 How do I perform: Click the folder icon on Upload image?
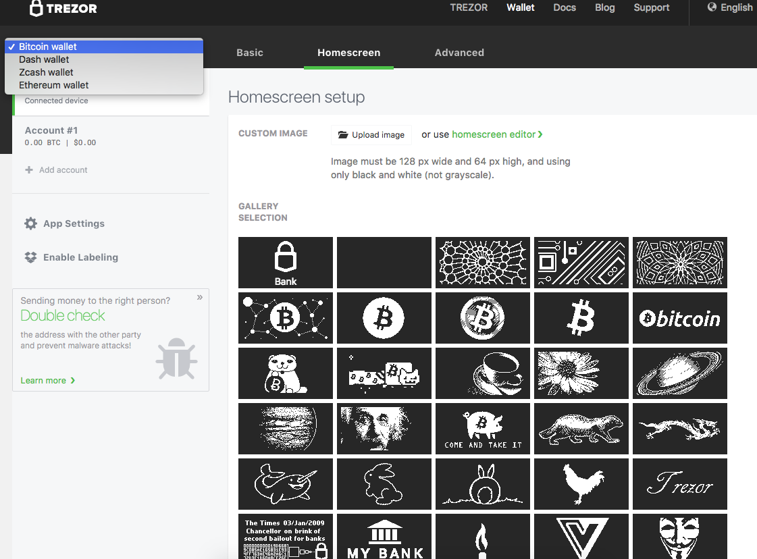pos(342,135)
